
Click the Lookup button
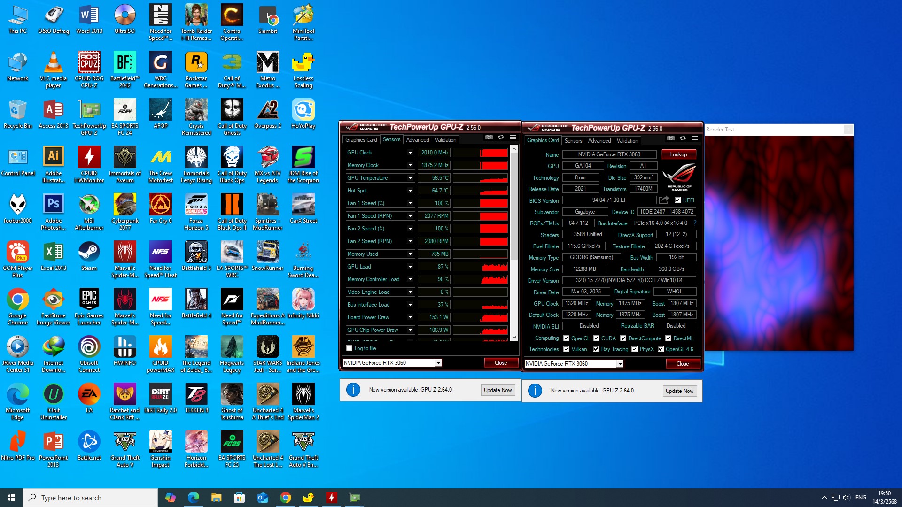(x=678, y=154)
